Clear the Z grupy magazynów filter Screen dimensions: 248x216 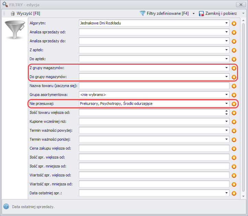234,68
